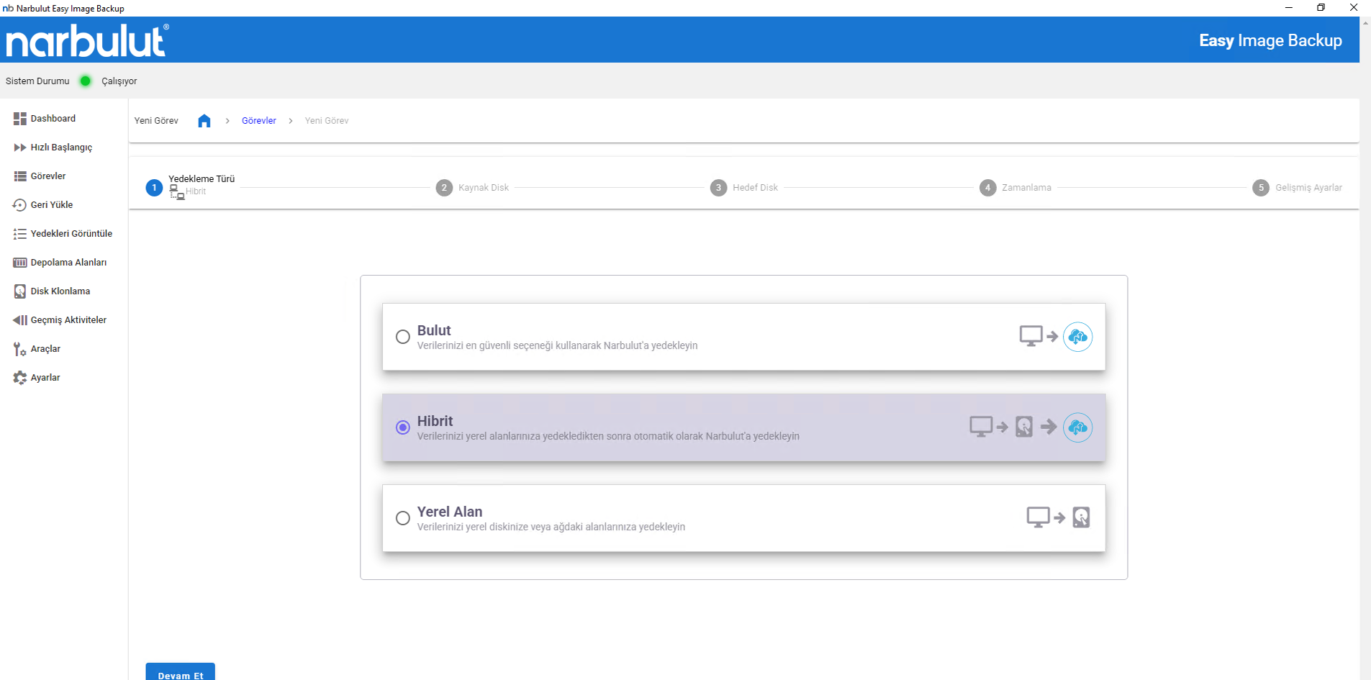Click the home icon in breadcrumb
Screen dimensions: 1371x680
point(204,121)
